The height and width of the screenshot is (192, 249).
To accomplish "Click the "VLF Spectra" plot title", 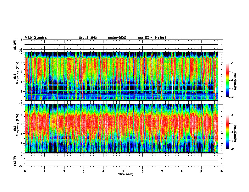I will [36, 38].
